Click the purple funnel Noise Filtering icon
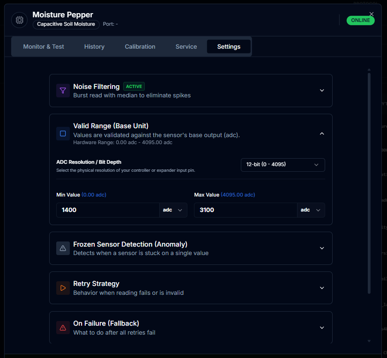 point(63,90)
